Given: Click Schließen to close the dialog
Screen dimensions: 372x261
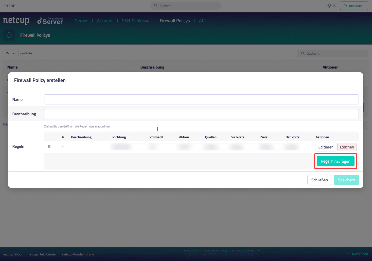Looking at the screenshot, I should pyautogui.click(x=320, y=180).
